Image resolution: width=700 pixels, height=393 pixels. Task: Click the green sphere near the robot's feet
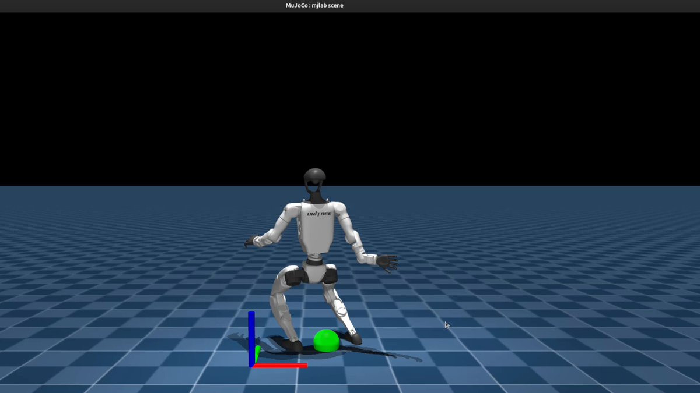pyautogui.click(x=327, y=341)
